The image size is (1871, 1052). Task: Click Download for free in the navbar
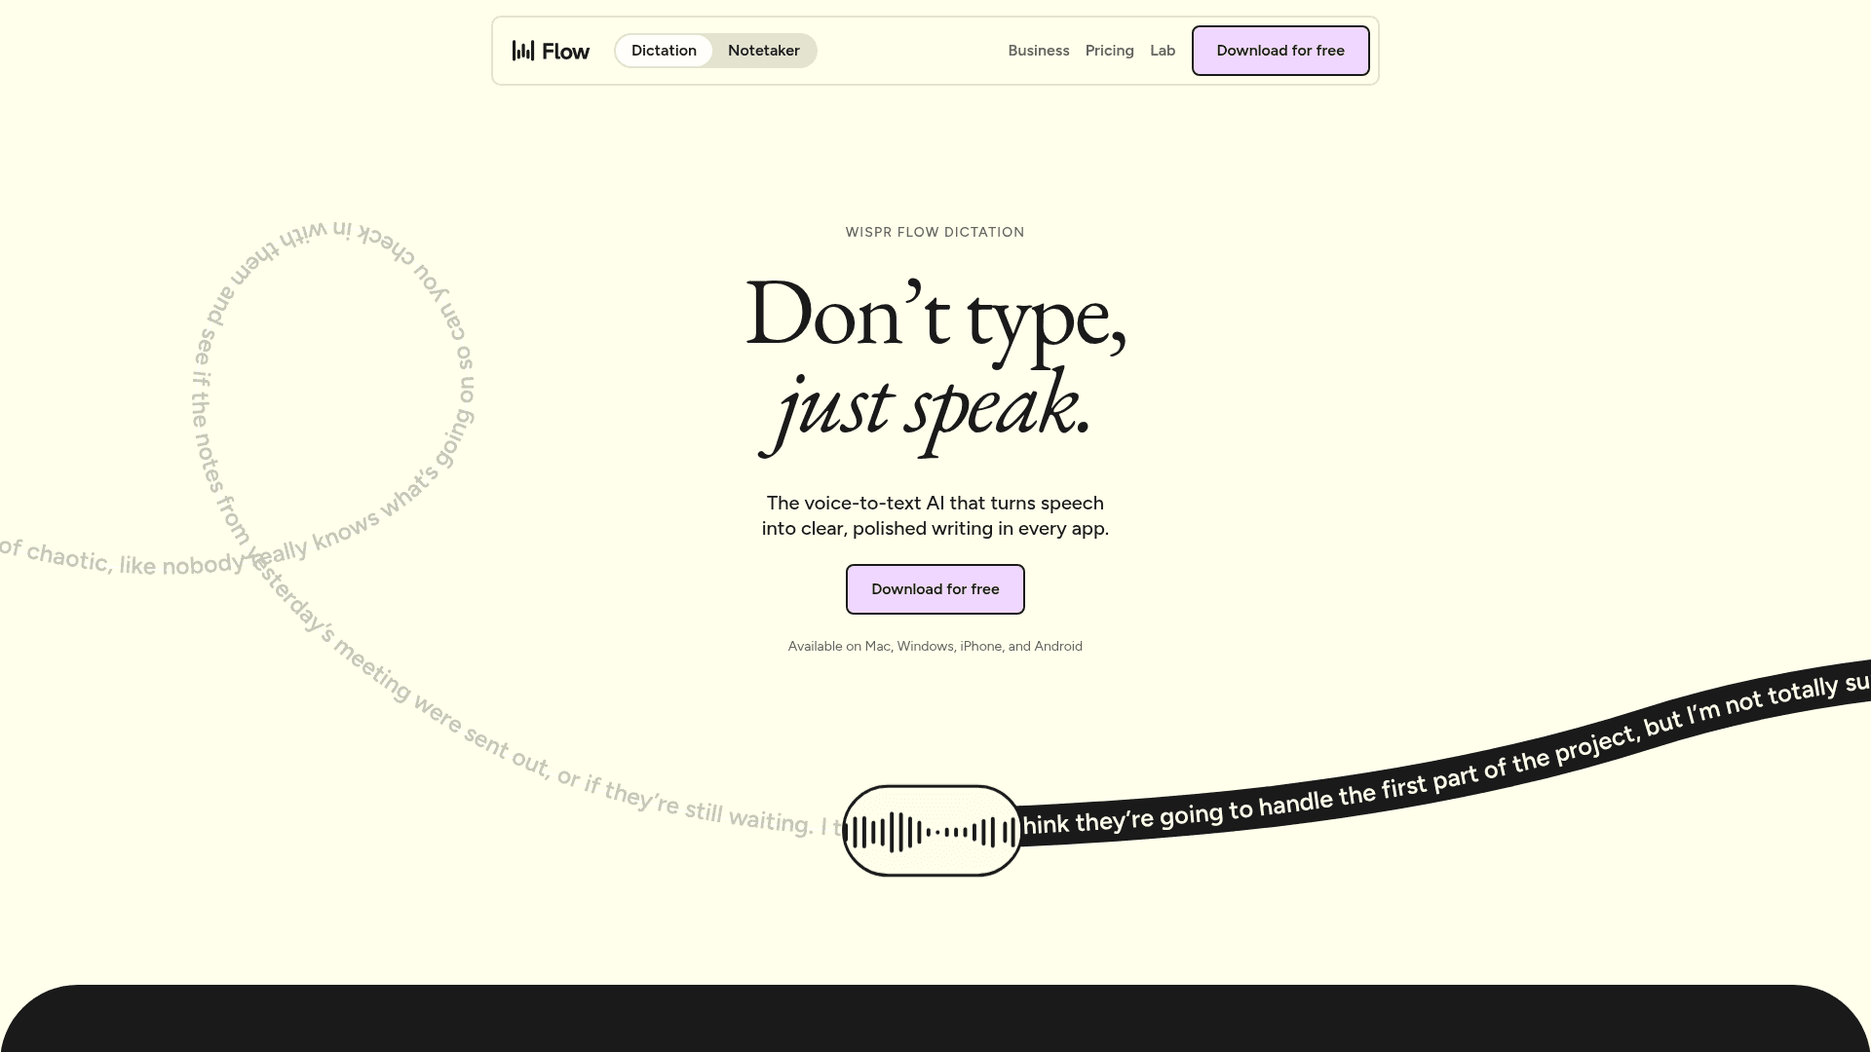[1280, 51]
